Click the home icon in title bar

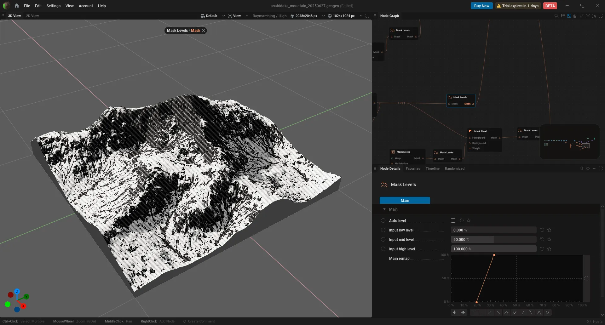coord(16,6)
